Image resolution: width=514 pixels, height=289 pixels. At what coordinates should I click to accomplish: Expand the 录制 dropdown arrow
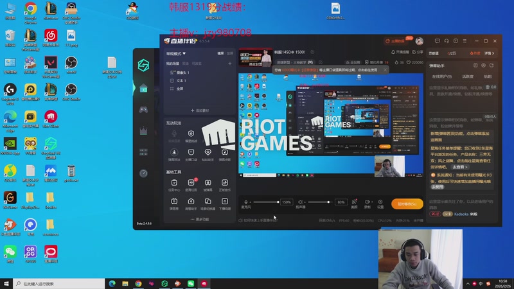372,202
